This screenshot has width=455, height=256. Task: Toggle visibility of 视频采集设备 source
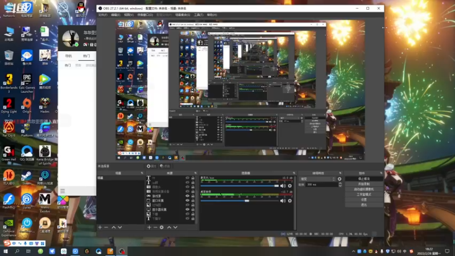tap(188, 191)
